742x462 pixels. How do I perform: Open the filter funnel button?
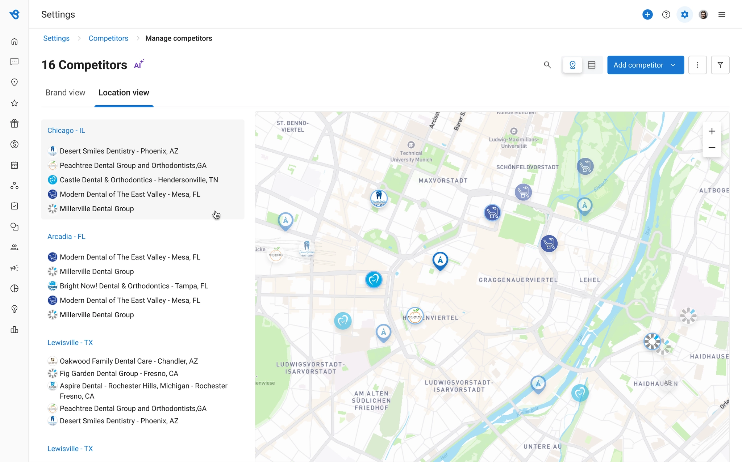coord(720,65)
